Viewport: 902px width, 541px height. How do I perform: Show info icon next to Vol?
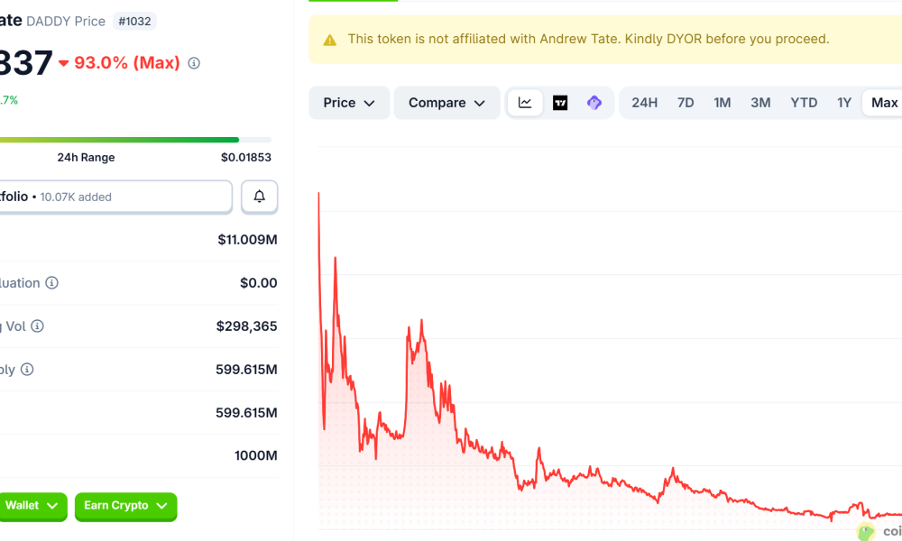[37, 326]
